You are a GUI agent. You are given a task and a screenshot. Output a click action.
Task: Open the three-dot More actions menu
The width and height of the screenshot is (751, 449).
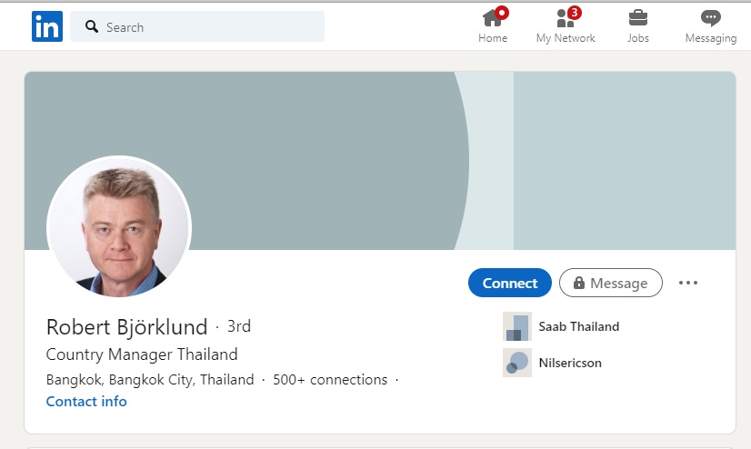coord(688,283)
